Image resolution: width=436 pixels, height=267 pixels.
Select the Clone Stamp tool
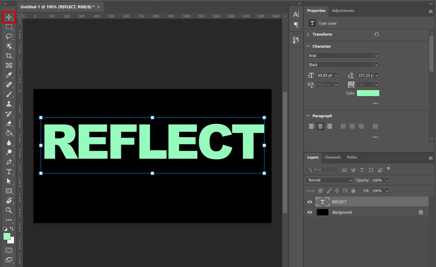(9, 104)
